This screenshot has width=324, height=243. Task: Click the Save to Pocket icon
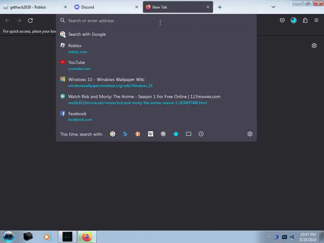[x=282, y=20]
